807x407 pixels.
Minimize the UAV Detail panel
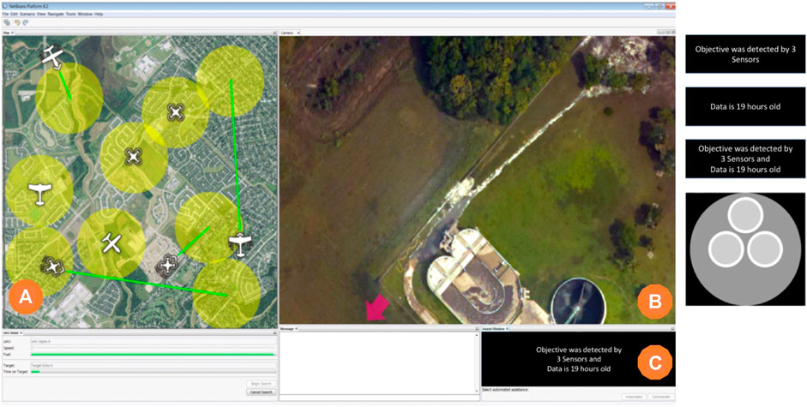coord(274,333)
